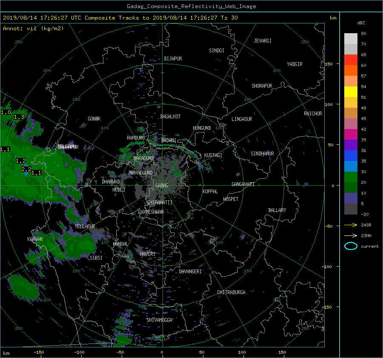Image resolution: width=383 pixels, height=358 pixels.
Task: Click the 80 dBZ legend value
Action: pyautogui.click(x=363, y=34)
